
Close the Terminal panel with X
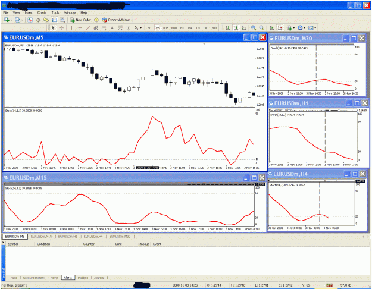pos(3,242)
